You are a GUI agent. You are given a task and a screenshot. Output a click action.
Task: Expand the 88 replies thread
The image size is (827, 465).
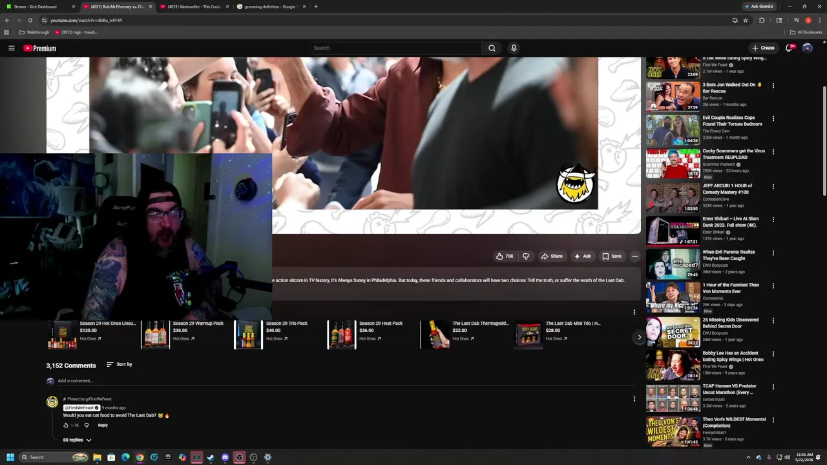coord(77,440)
